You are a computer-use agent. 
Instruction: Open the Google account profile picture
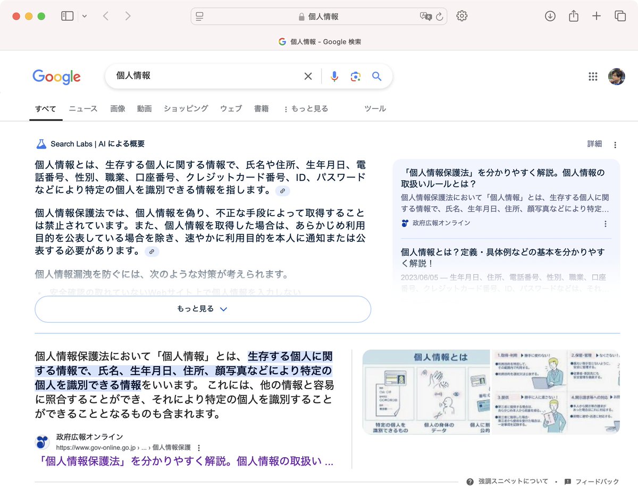click(617, 77)
